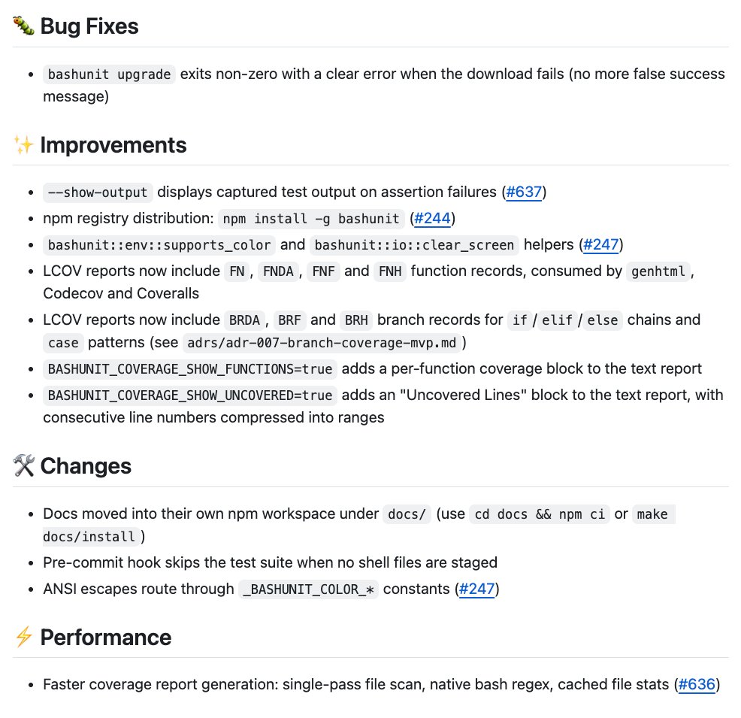
Task: Open issue #636 link
Action: (697, 684)
